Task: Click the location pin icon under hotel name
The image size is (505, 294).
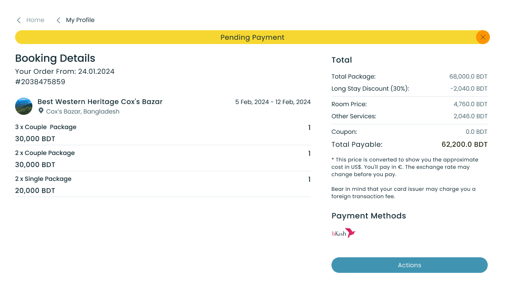Action: (41, 111)
